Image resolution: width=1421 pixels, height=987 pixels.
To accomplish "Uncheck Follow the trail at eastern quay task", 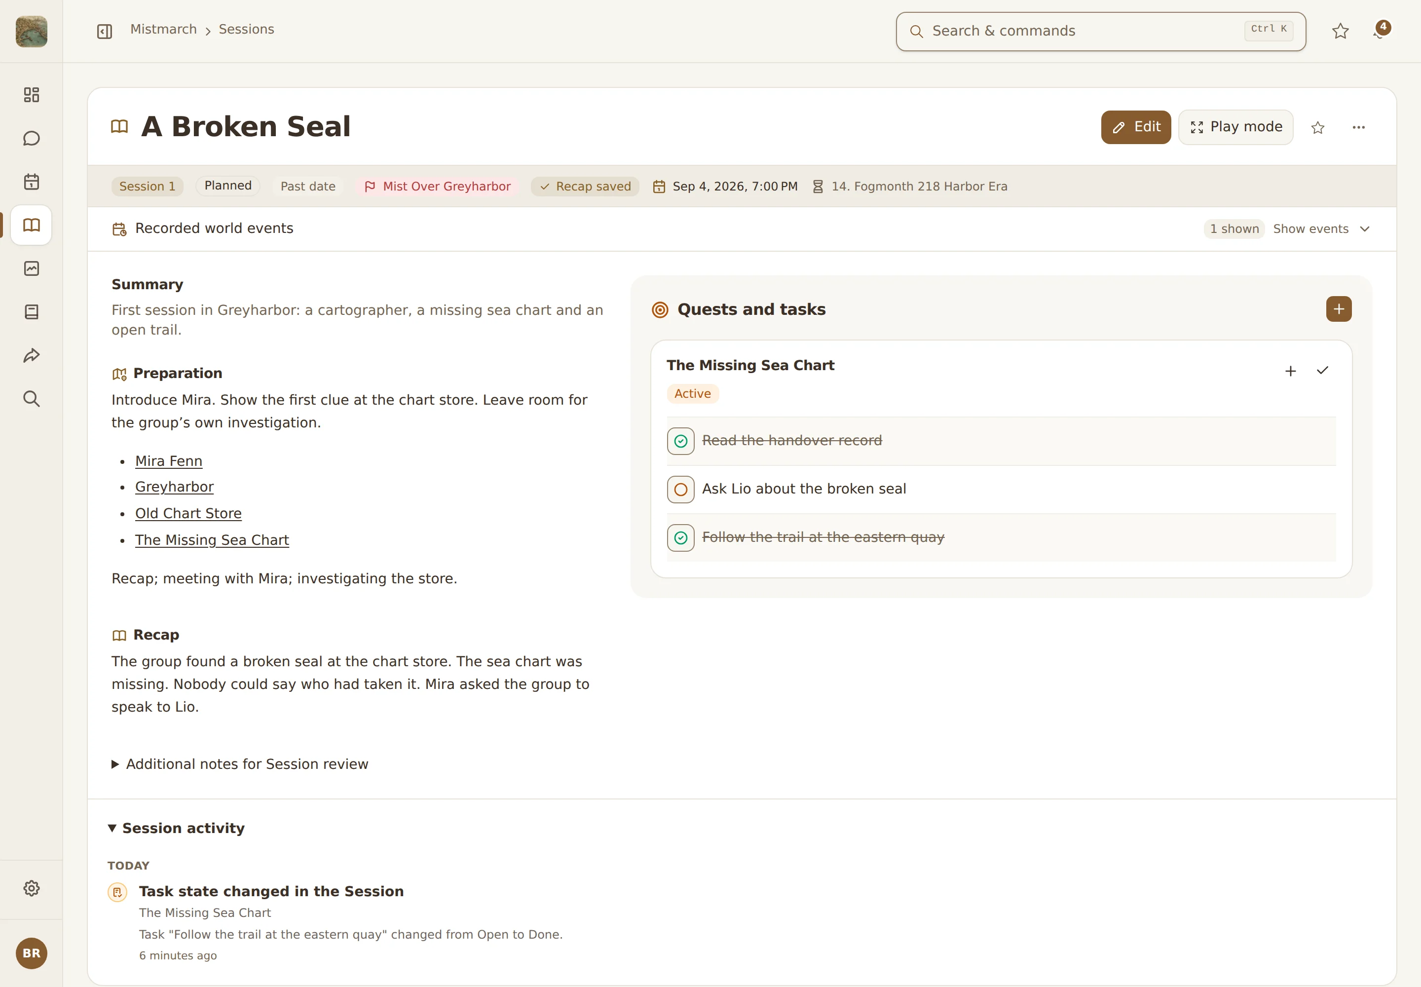I will pos(681,538).
